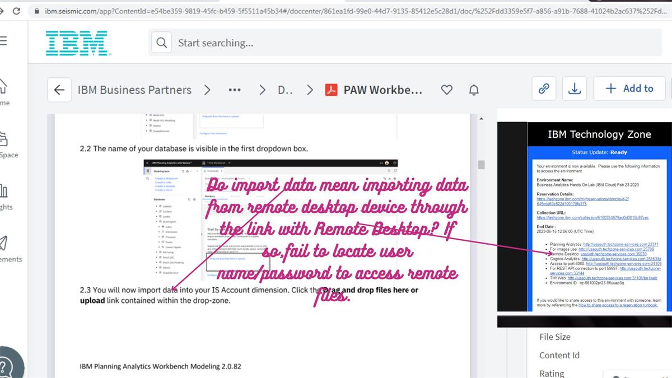Open Insights using the bar chart sidebar icon
Viewport: 672px width, 378px height.
pyautogui.click(x=5, y=190)
